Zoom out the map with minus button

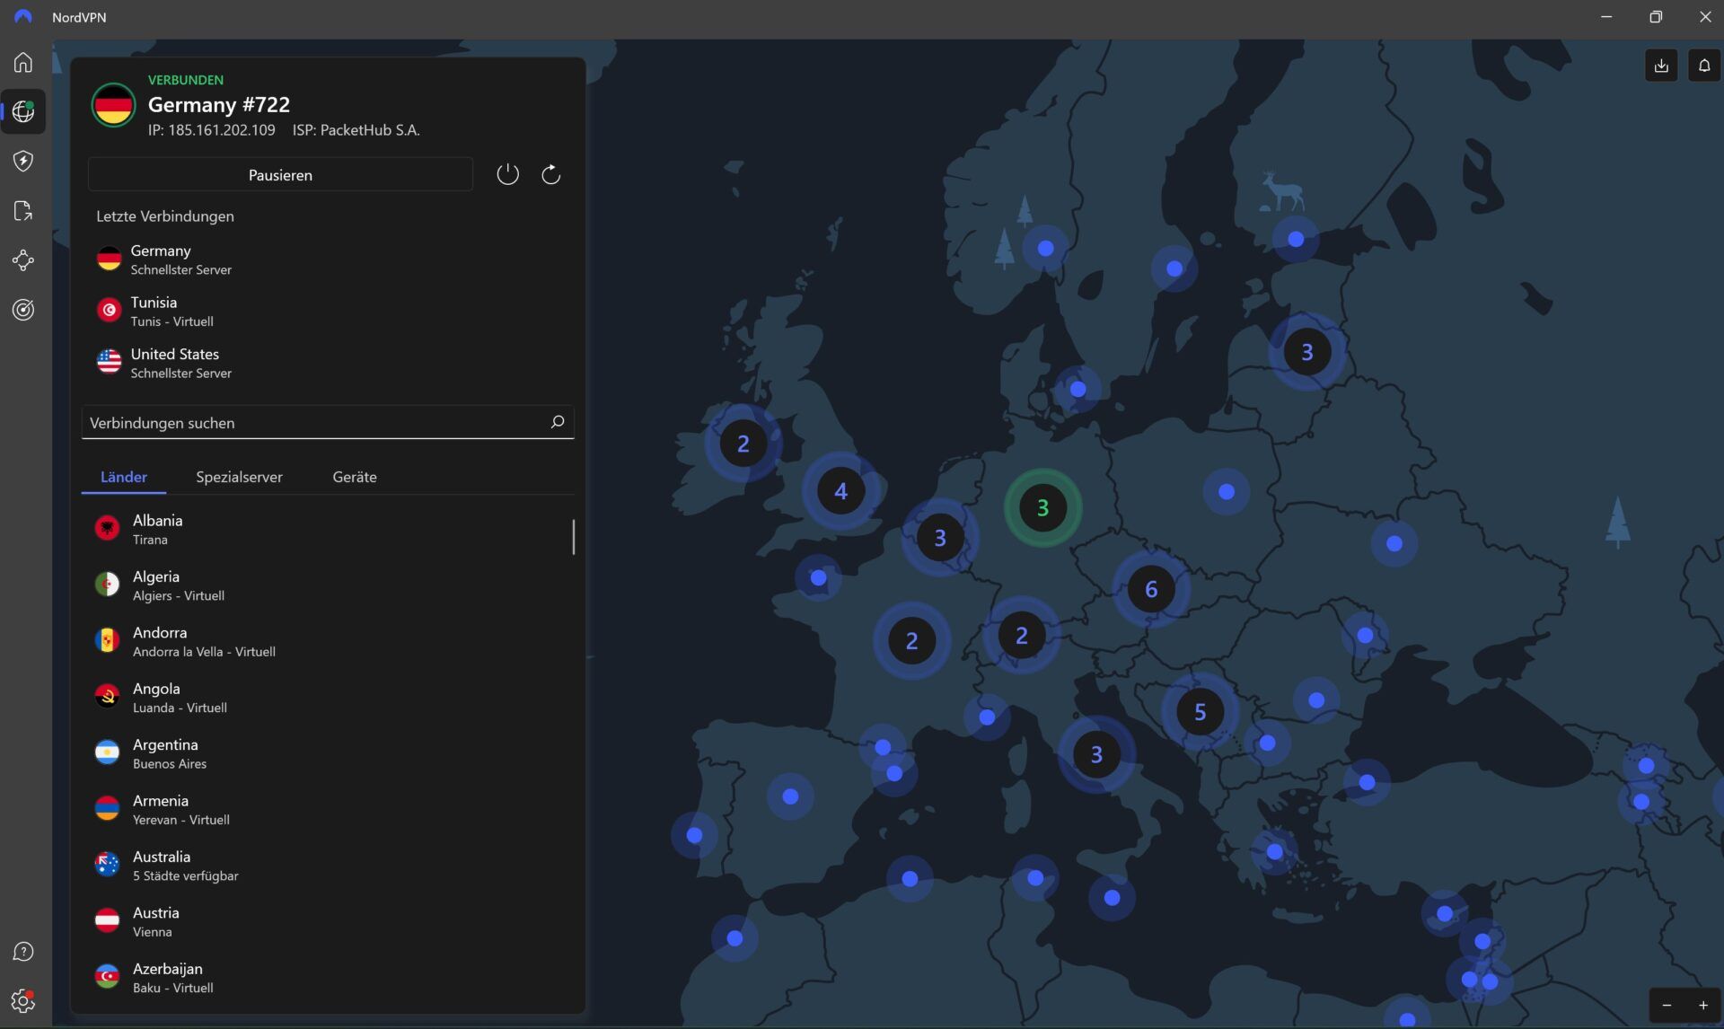click(1667, 1006)
